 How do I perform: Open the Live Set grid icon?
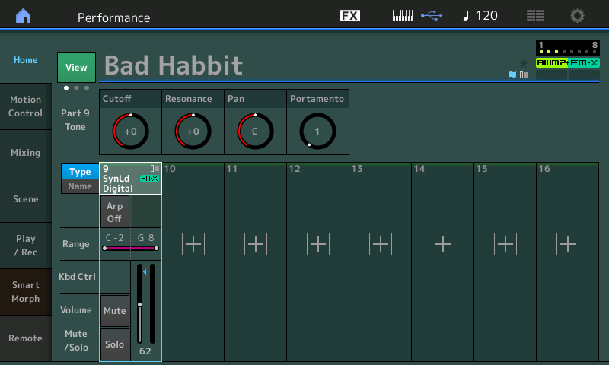pos(535,16)
